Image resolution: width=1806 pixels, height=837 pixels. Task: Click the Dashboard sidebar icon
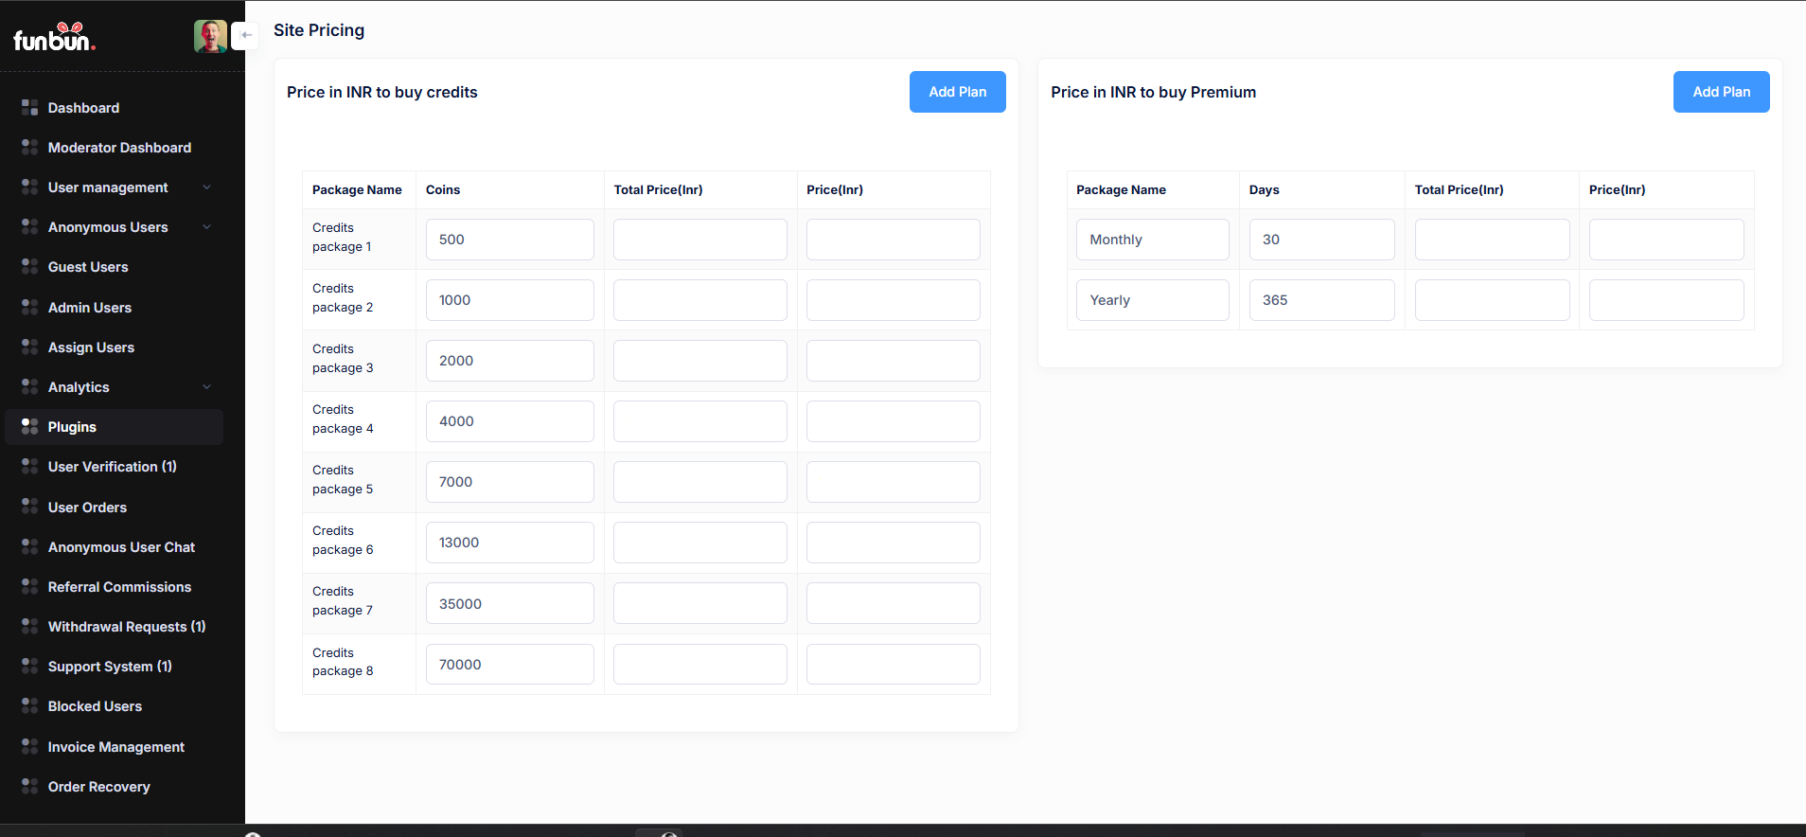point(29,108)
